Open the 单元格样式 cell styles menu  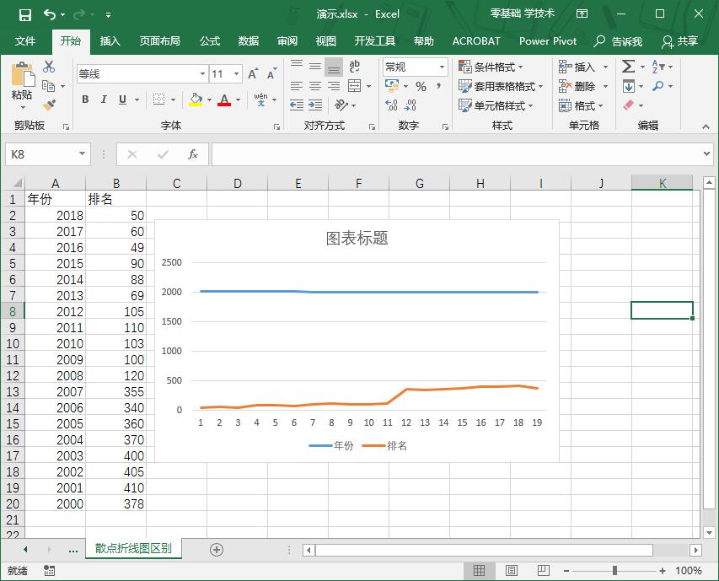point(496,106)
